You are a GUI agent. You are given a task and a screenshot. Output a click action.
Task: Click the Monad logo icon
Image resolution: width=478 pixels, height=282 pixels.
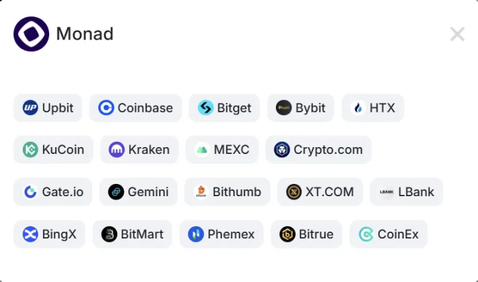click(31, 33)
